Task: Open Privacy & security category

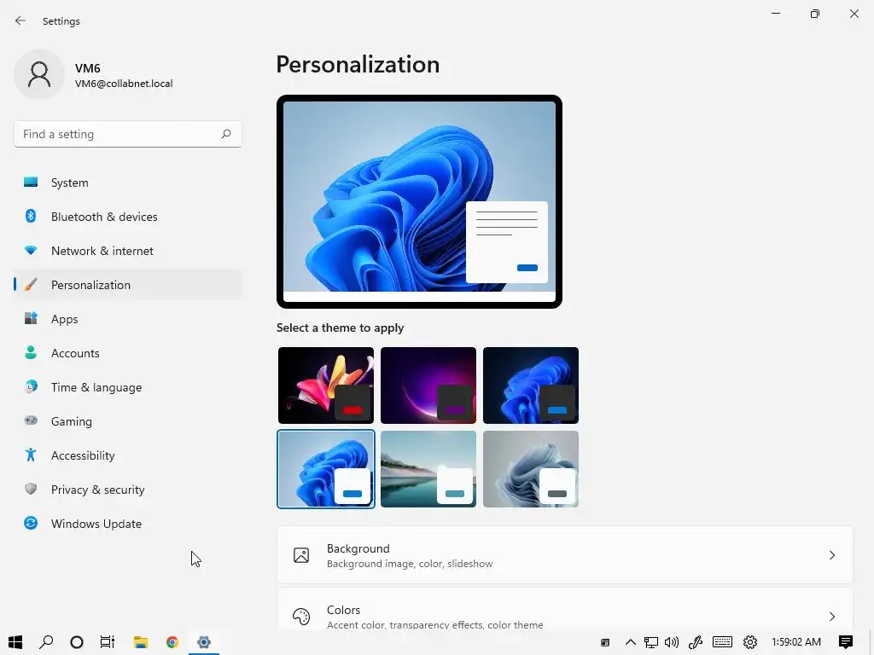Action: click(x=128, y=490)
